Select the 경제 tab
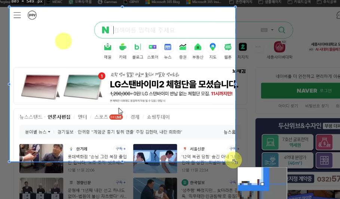 point(135,117)
